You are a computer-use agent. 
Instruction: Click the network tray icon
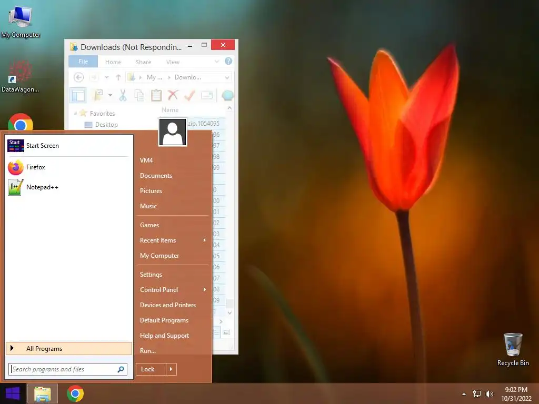477,393
